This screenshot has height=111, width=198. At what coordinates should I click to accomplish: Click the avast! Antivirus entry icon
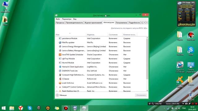pos(60,83)
